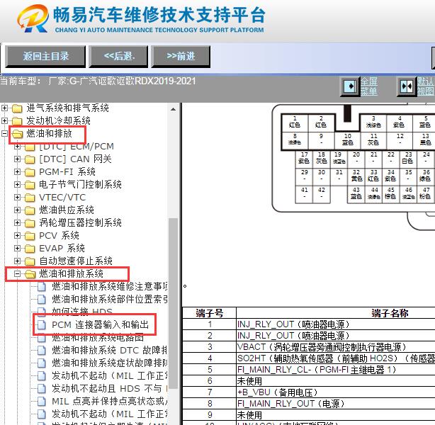Expand the 燃油供应系统 node

tap(17, 210)
